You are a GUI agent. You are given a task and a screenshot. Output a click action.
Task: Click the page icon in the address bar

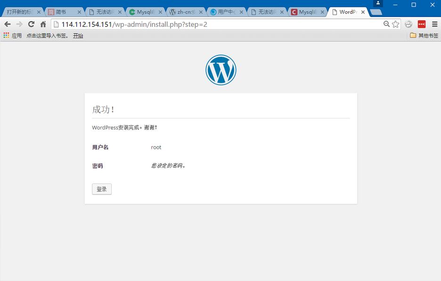(x=56, y=24)
